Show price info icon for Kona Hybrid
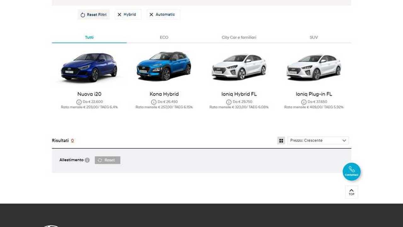Screen dimensions: 403x227 pos(154,102)
